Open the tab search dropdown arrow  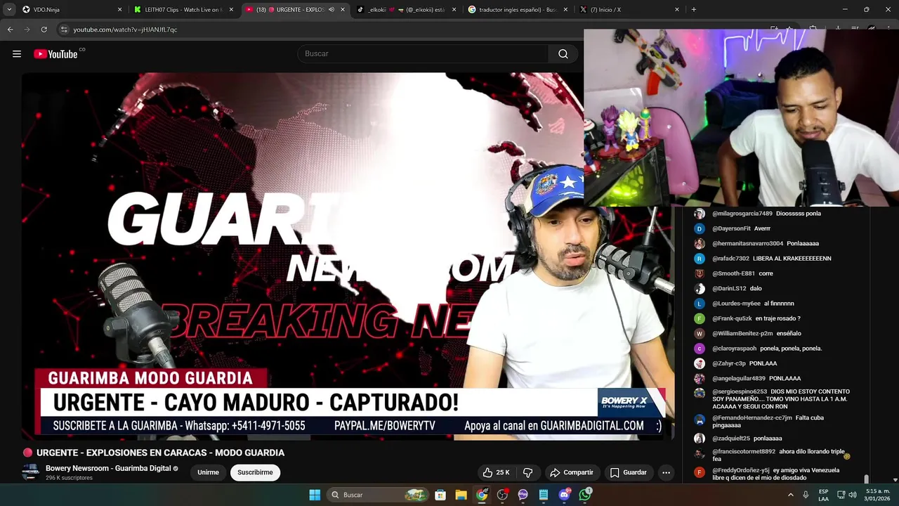click(9, 10)
